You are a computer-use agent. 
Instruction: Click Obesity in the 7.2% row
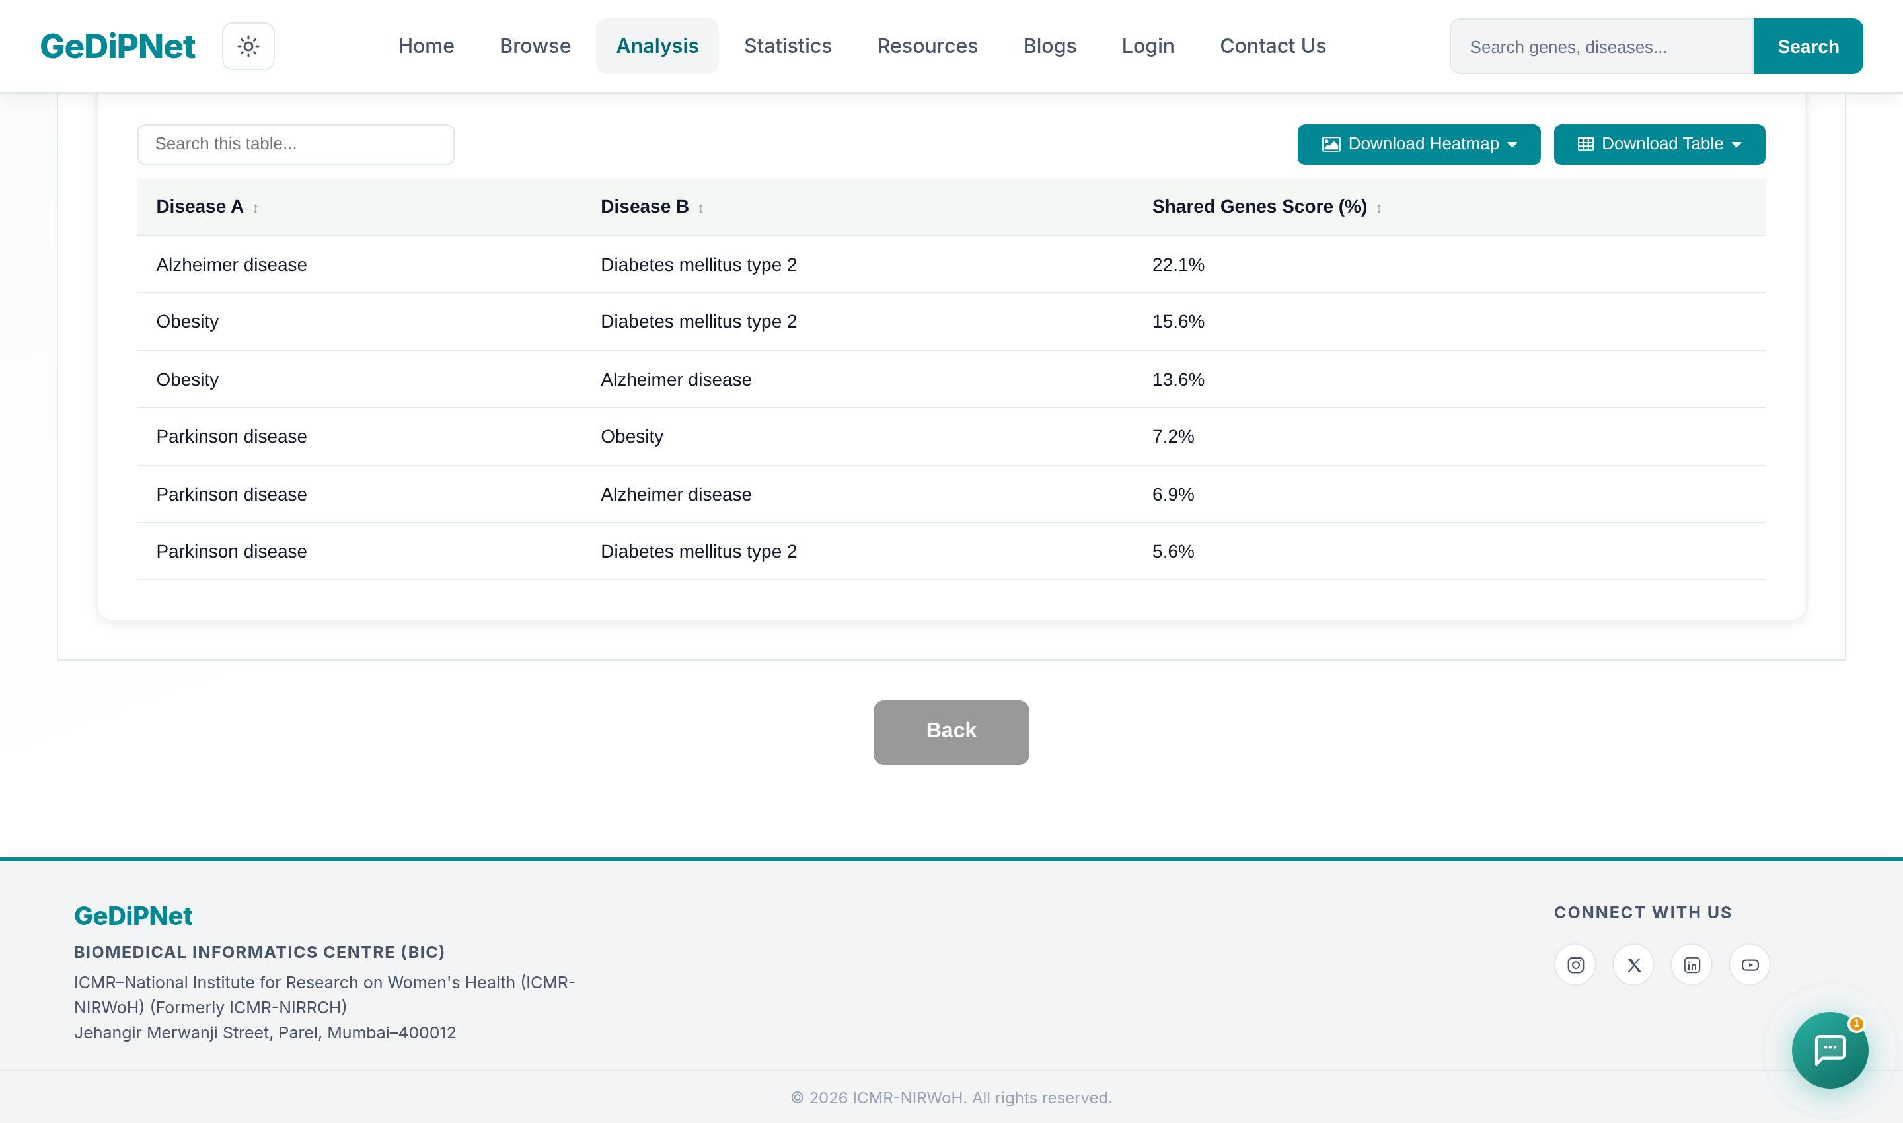632,437
